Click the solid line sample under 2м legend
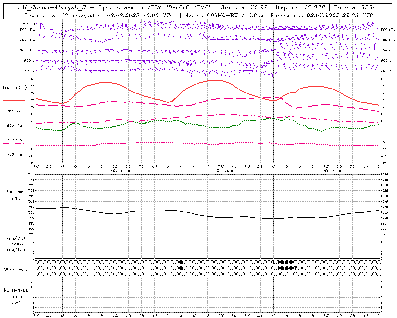Image resolution: width=397 pixels, height=318 pixels. (x=14, y=101)
